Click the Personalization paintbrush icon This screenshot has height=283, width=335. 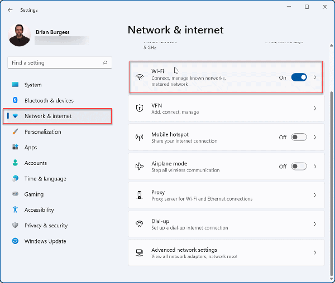(x=15, y=131)
